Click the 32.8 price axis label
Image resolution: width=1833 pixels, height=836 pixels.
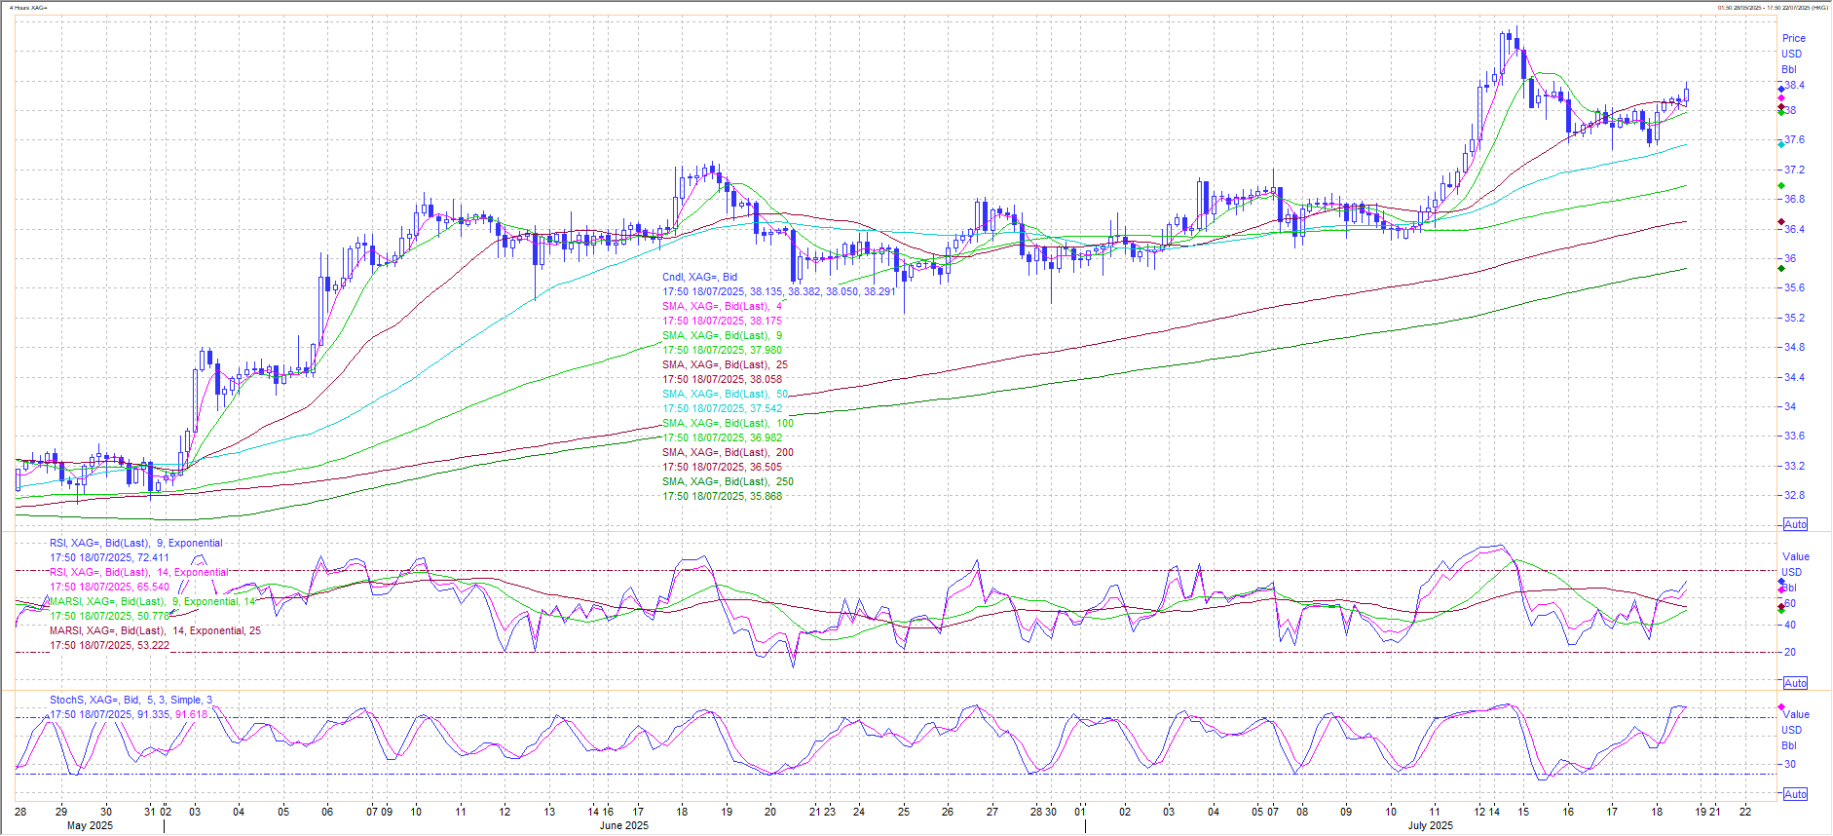click(1794, 495)
